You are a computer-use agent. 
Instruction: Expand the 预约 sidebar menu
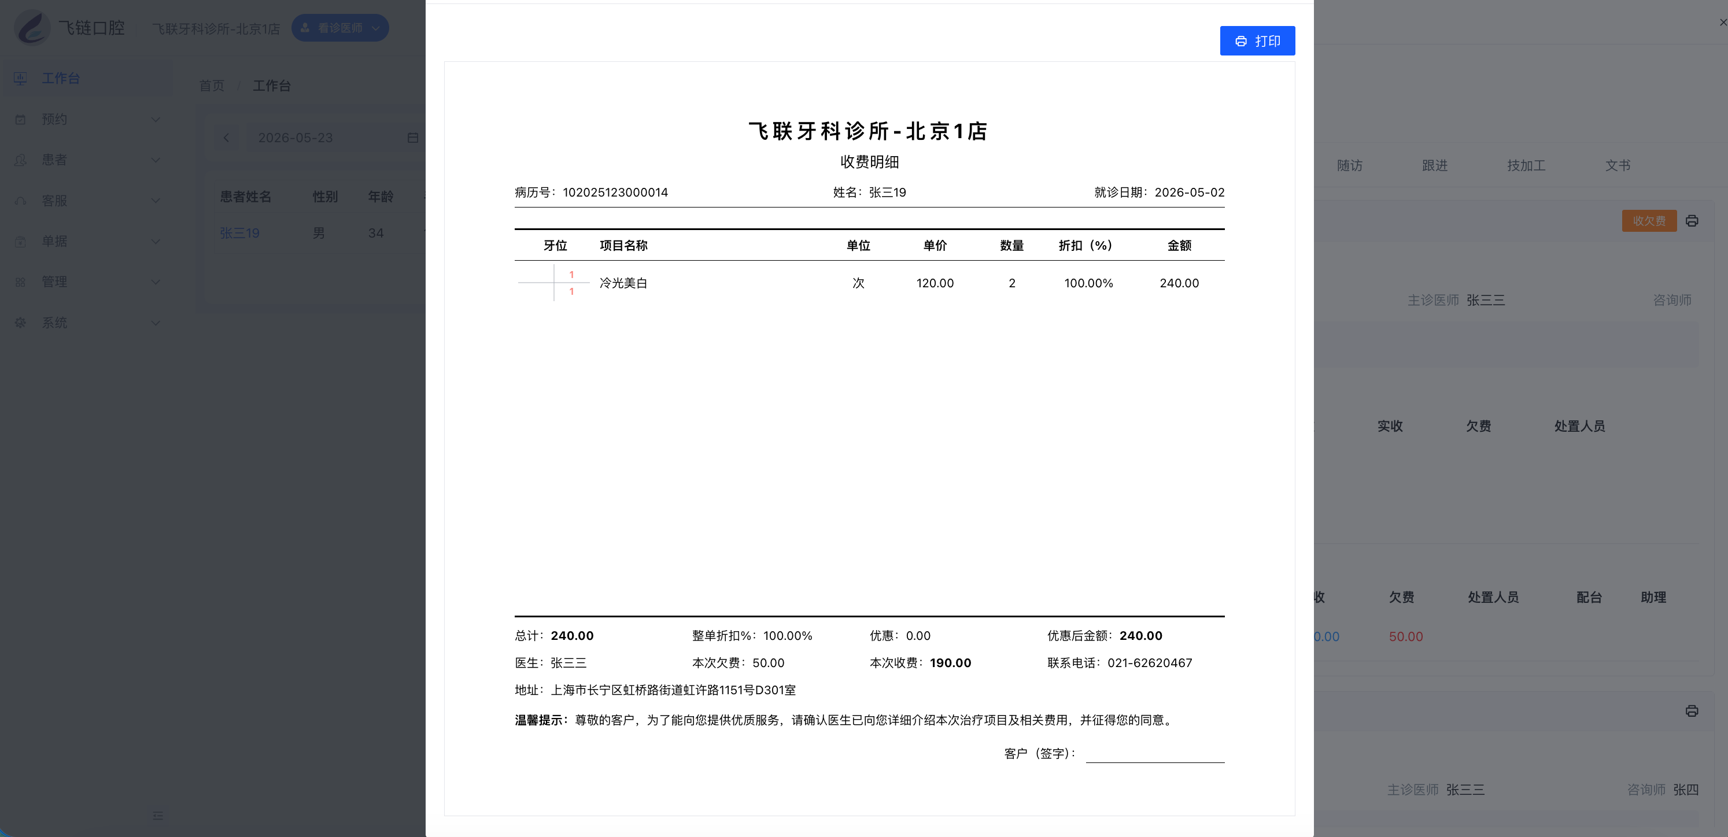point(87,120)
